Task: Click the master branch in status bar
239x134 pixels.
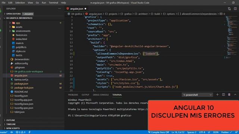Action: click(x=4, y=133)
